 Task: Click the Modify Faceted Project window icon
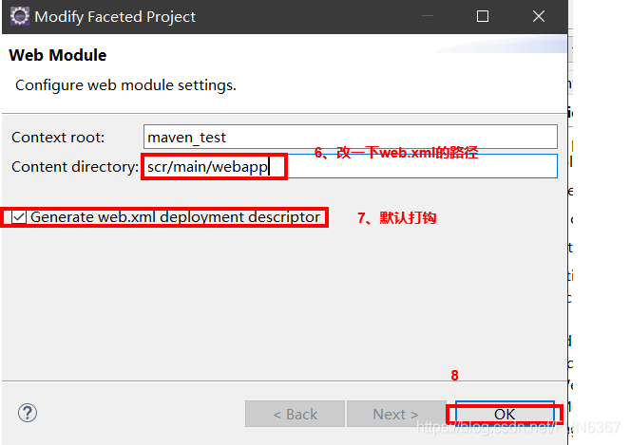[20, 16]
